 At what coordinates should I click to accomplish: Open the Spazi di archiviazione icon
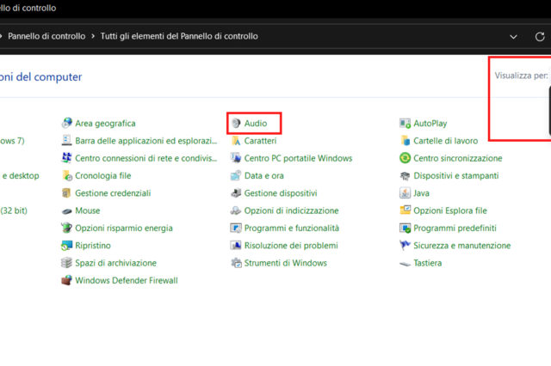point(66,263)
